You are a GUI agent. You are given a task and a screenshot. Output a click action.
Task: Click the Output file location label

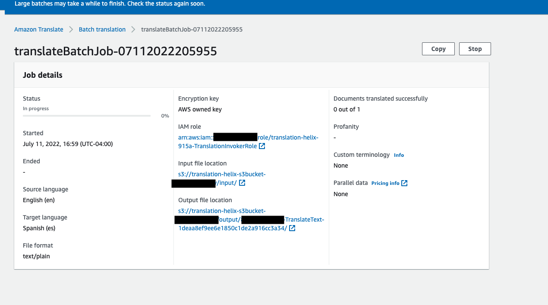coord(205,200)
